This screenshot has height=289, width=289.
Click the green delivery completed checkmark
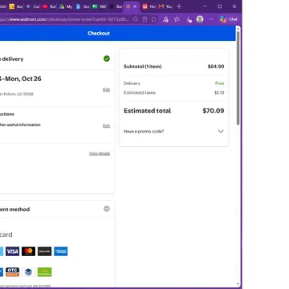click(x=107, y=59)
